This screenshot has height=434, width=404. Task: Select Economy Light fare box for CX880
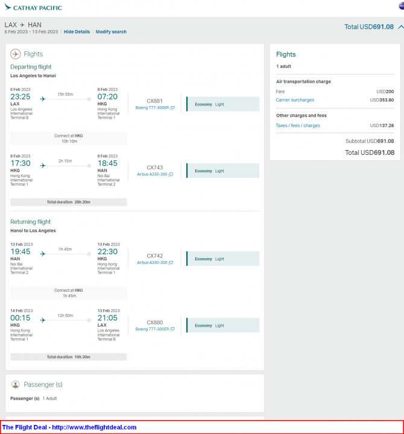click(x=223, y=325)
